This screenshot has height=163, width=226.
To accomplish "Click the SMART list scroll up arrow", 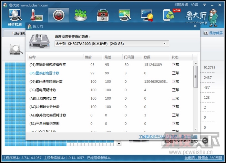I will click(x=196, y=63).
